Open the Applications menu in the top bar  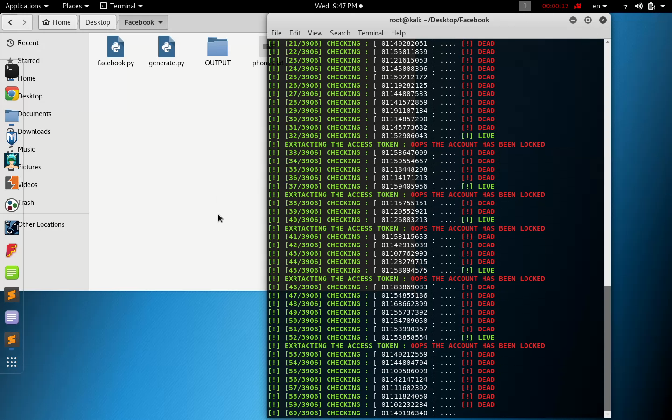27,6
